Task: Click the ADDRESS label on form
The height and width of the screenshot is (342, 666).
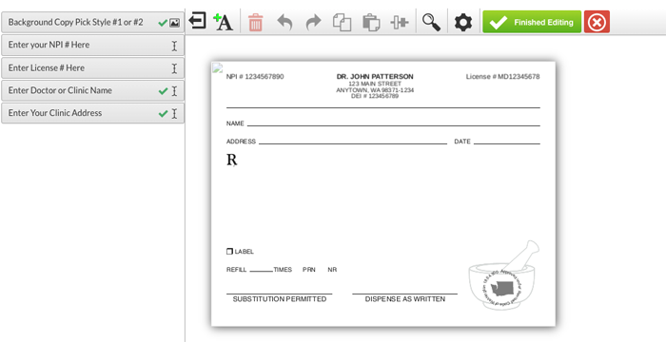Action: coord(241,142)
